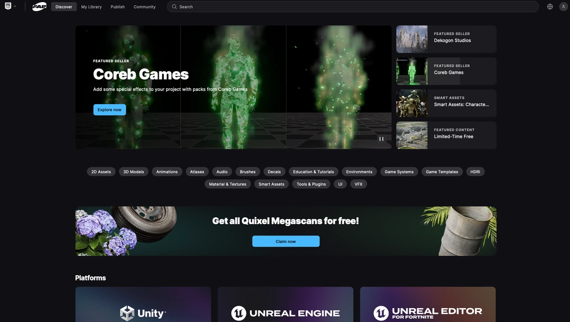Viewport: 570px width, 322px height.
Task: Pause the featured carousel slideshow
Action: click(381, 139)
